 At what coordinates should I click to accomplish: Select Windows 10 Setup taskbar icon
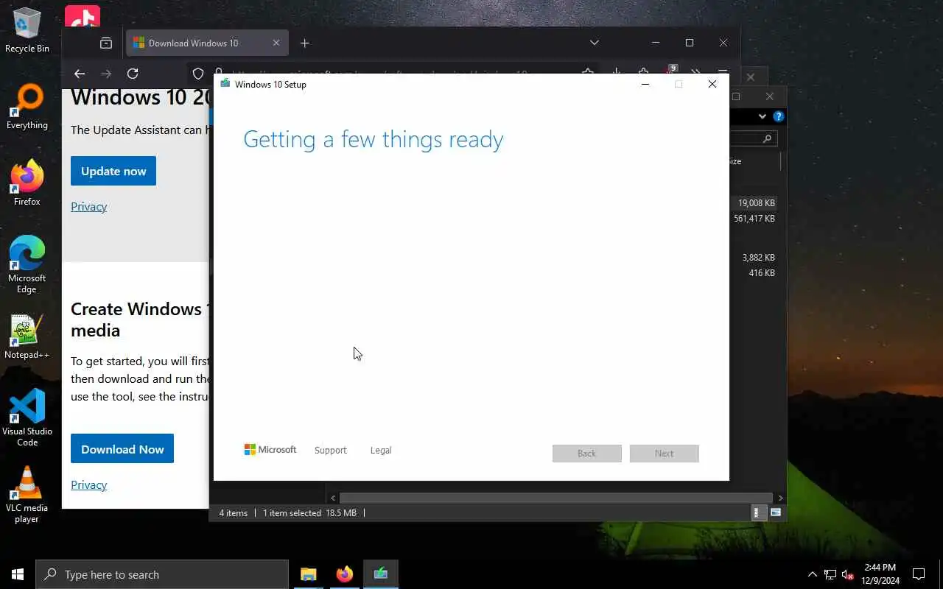(x=381, y=574)
